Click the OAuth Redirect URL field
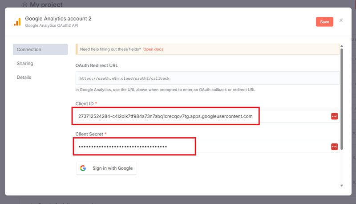The image size is (356, 204). point(207,78)
